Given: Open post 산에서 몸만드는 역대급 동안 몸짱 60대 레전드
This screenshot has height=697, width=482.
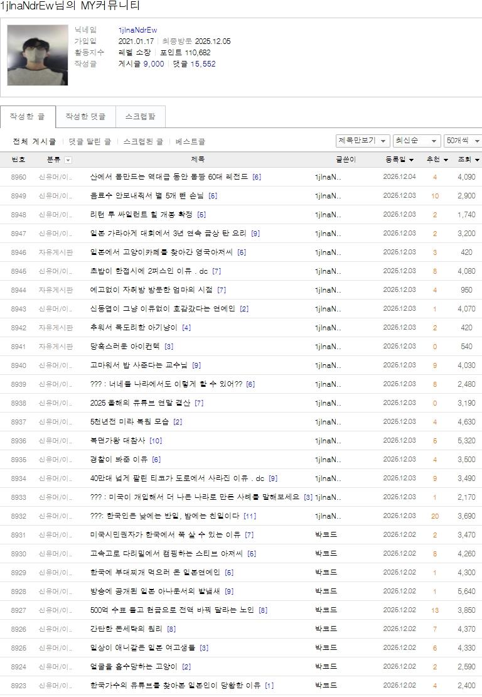Looking at the screenshot, I should coord(169,176).
